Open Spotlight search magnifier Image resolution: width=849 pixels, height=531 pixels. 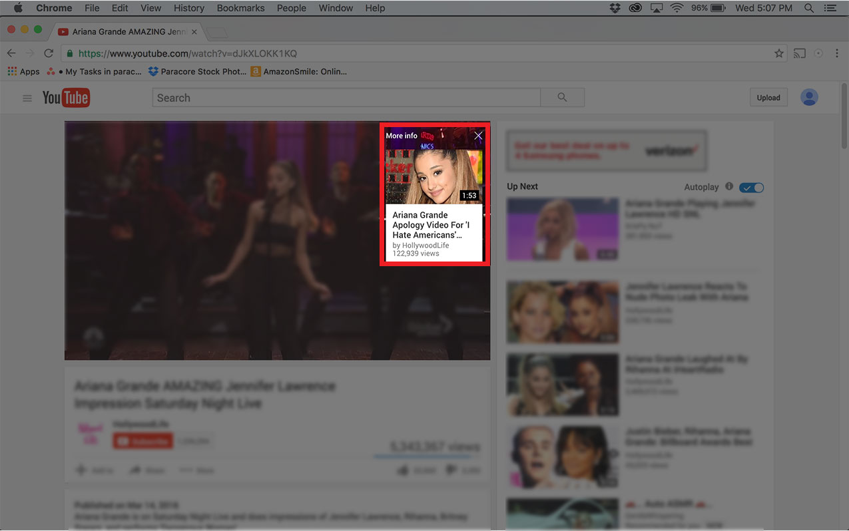(x=809, y=8)
